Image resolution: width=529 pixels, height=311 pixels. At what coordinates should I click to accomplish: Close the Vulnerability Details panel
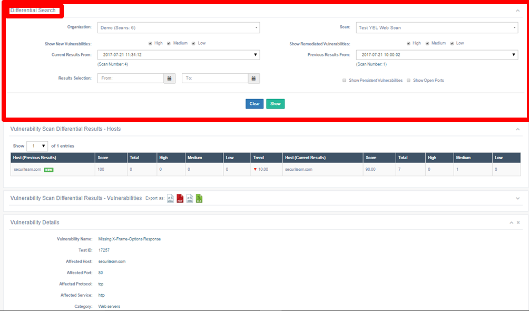tap(518, 223)
